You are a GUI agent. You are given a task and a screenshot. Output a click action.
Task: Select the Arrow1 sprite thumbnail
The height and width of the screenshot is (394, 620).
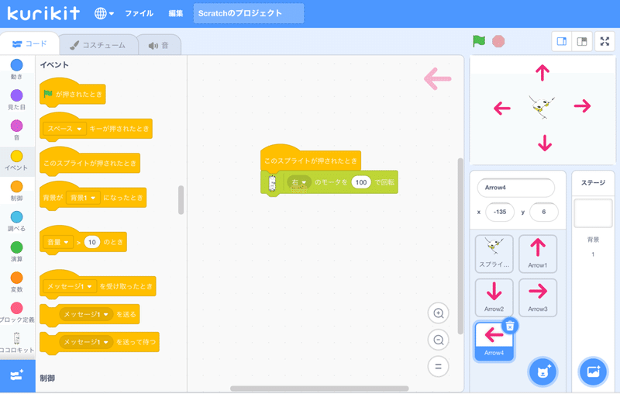click(538, 254)
